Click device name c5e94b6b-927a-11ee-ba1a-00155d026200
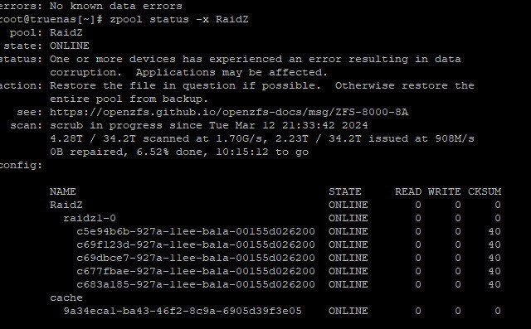531x329 pixels. point(196,231)
